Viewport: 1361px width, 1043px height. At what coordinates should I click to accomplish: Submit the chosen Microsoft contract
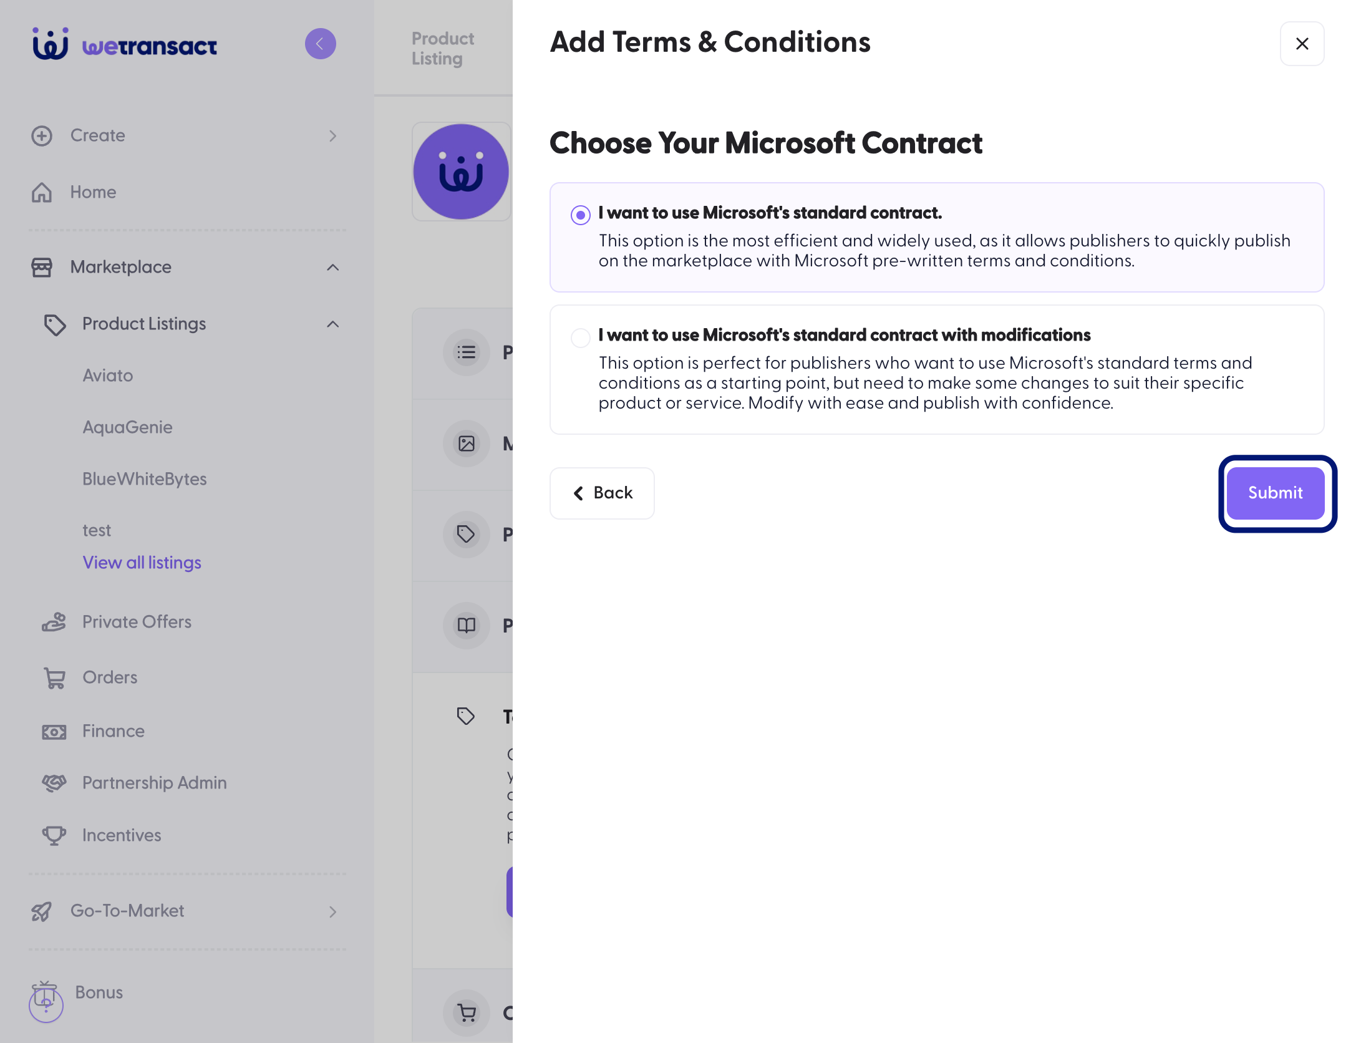click(x=1276, y=493)
